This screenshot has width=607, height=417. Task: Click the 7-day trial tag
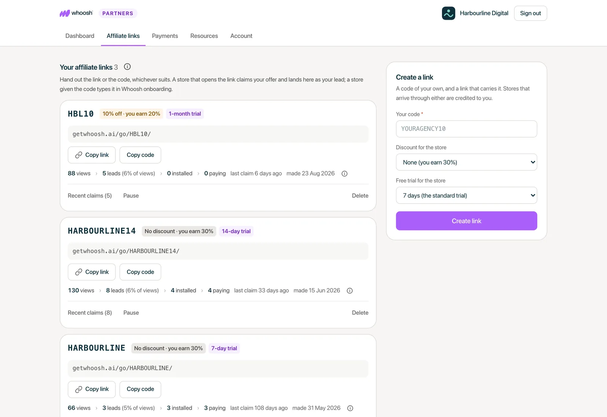[x=224, y=348]
